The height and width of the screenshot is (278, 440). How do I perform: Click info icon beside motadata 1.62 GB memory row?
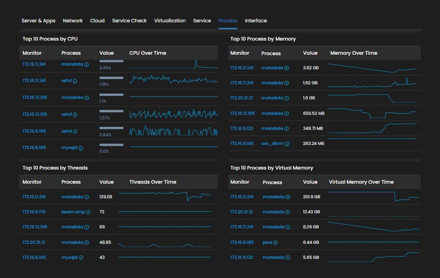click(287, 83)
